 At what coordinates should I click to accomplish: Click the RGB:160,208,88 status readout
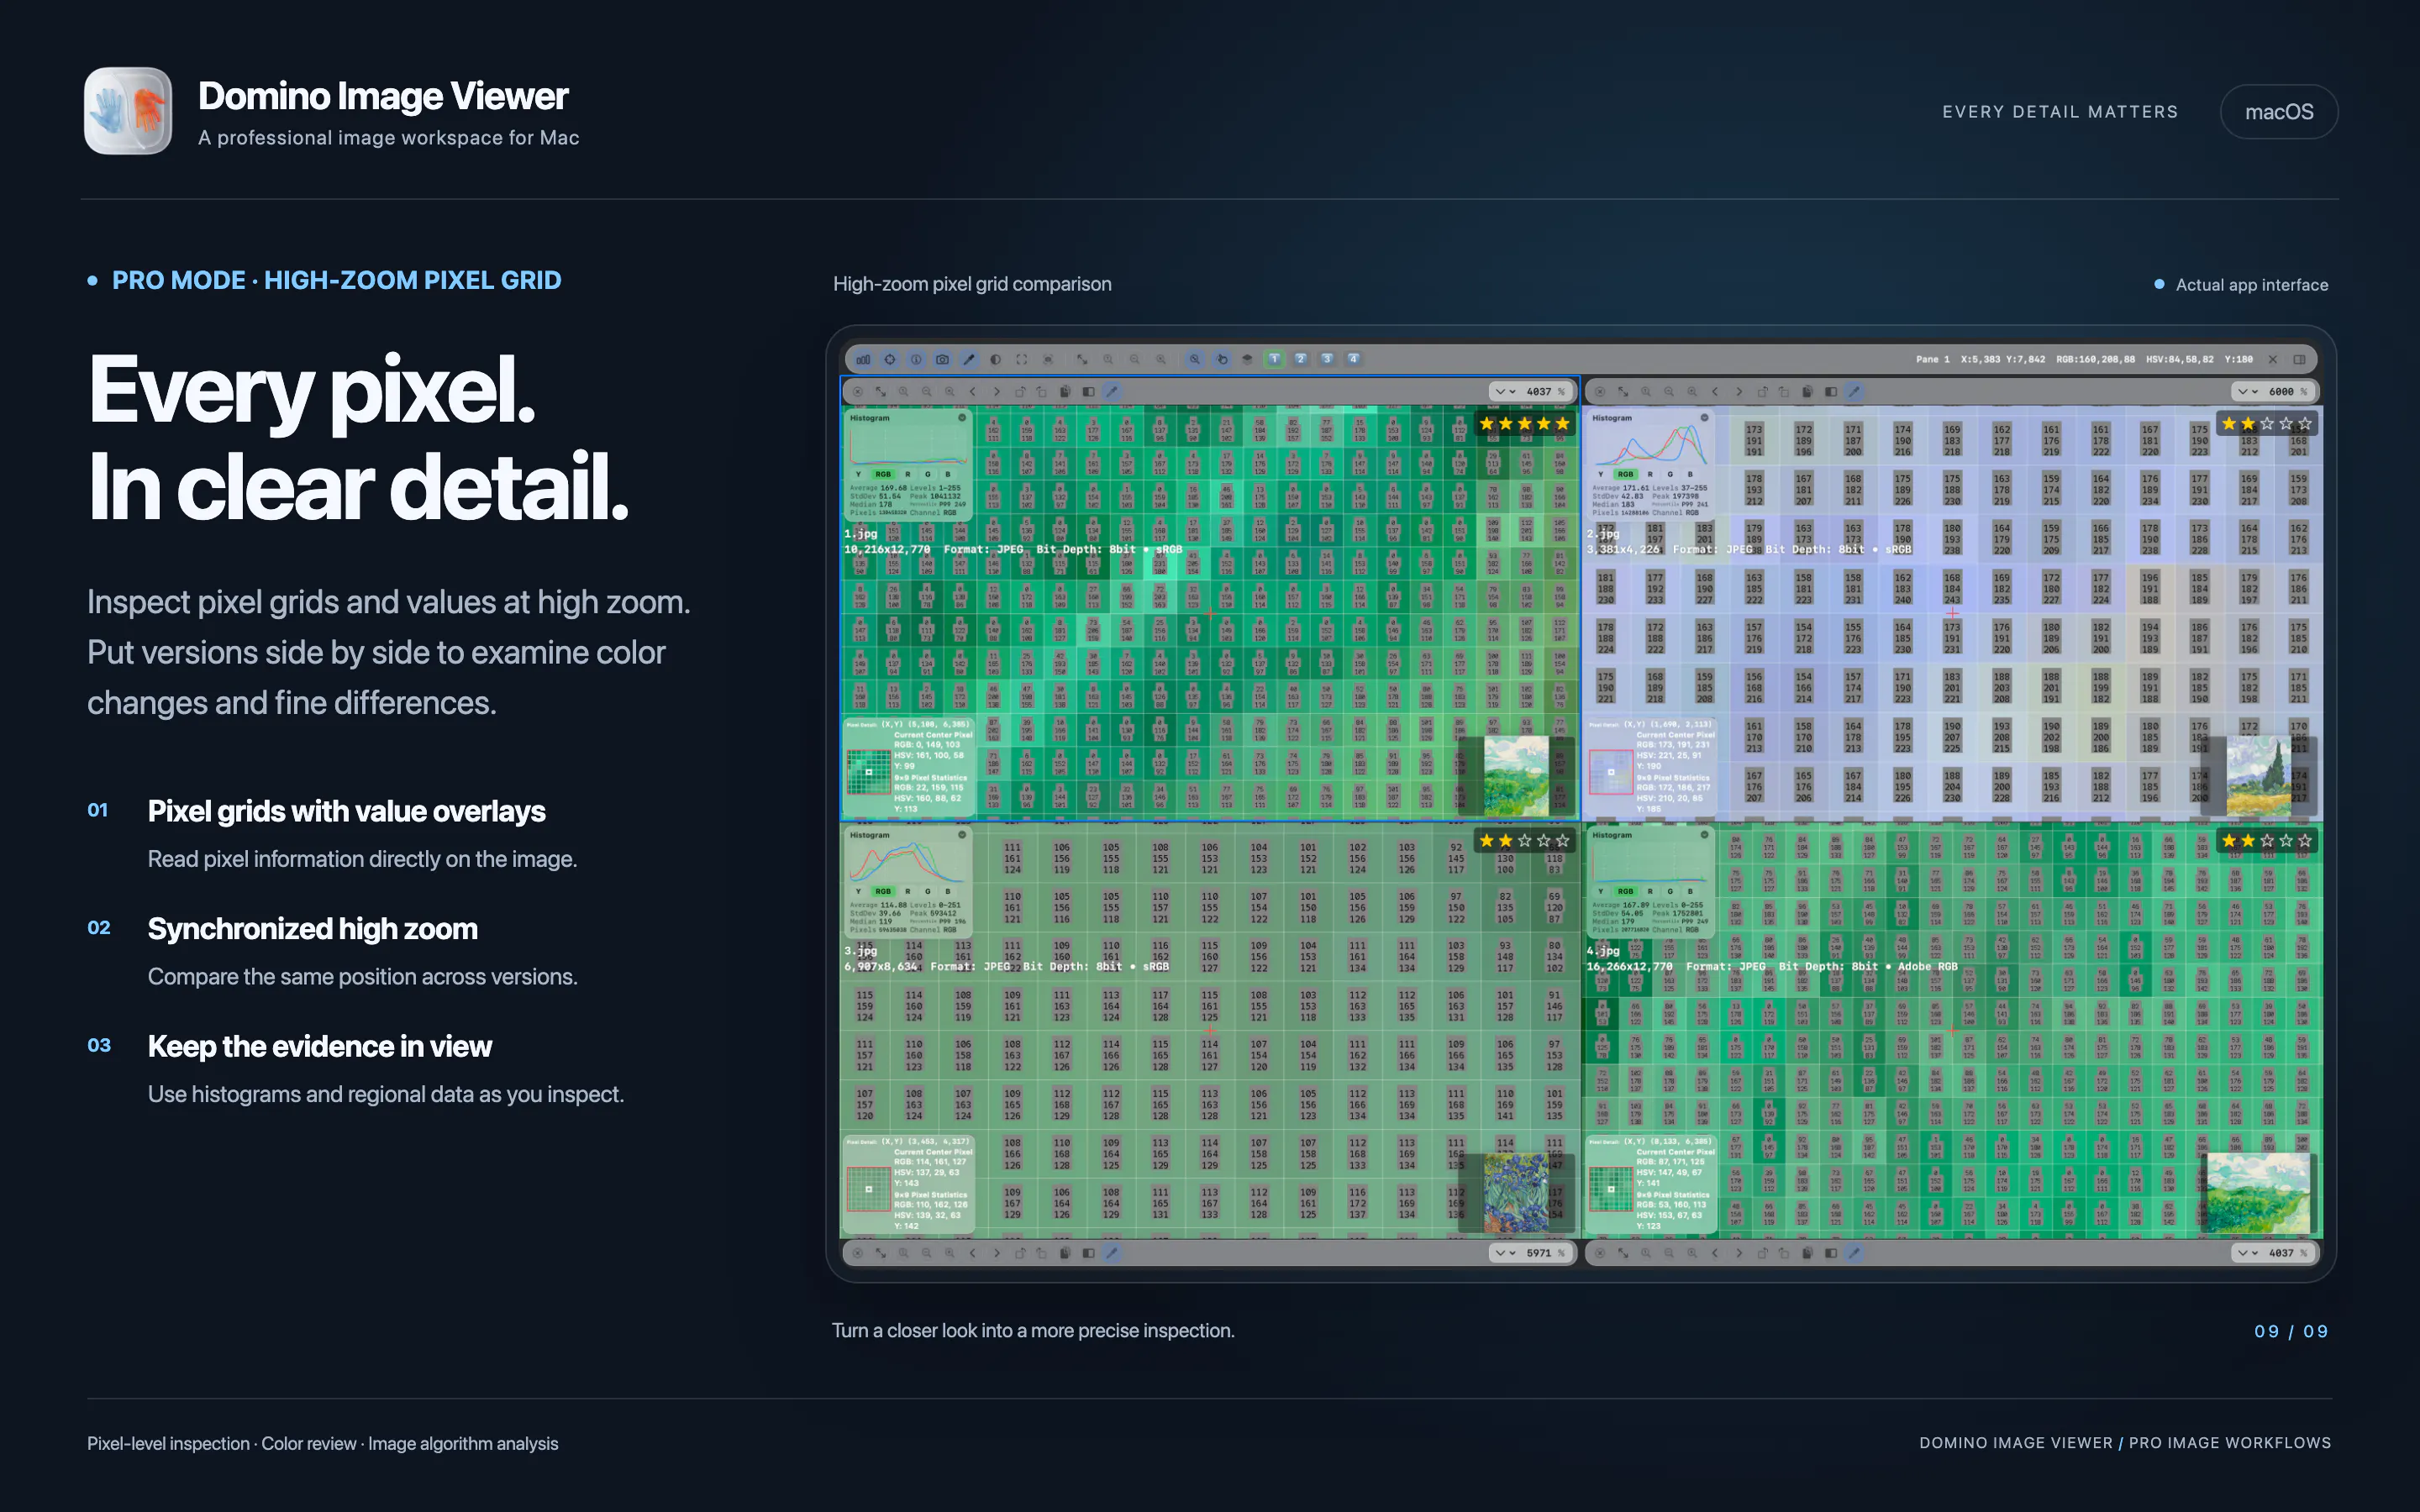click(x=2095, y=359)
